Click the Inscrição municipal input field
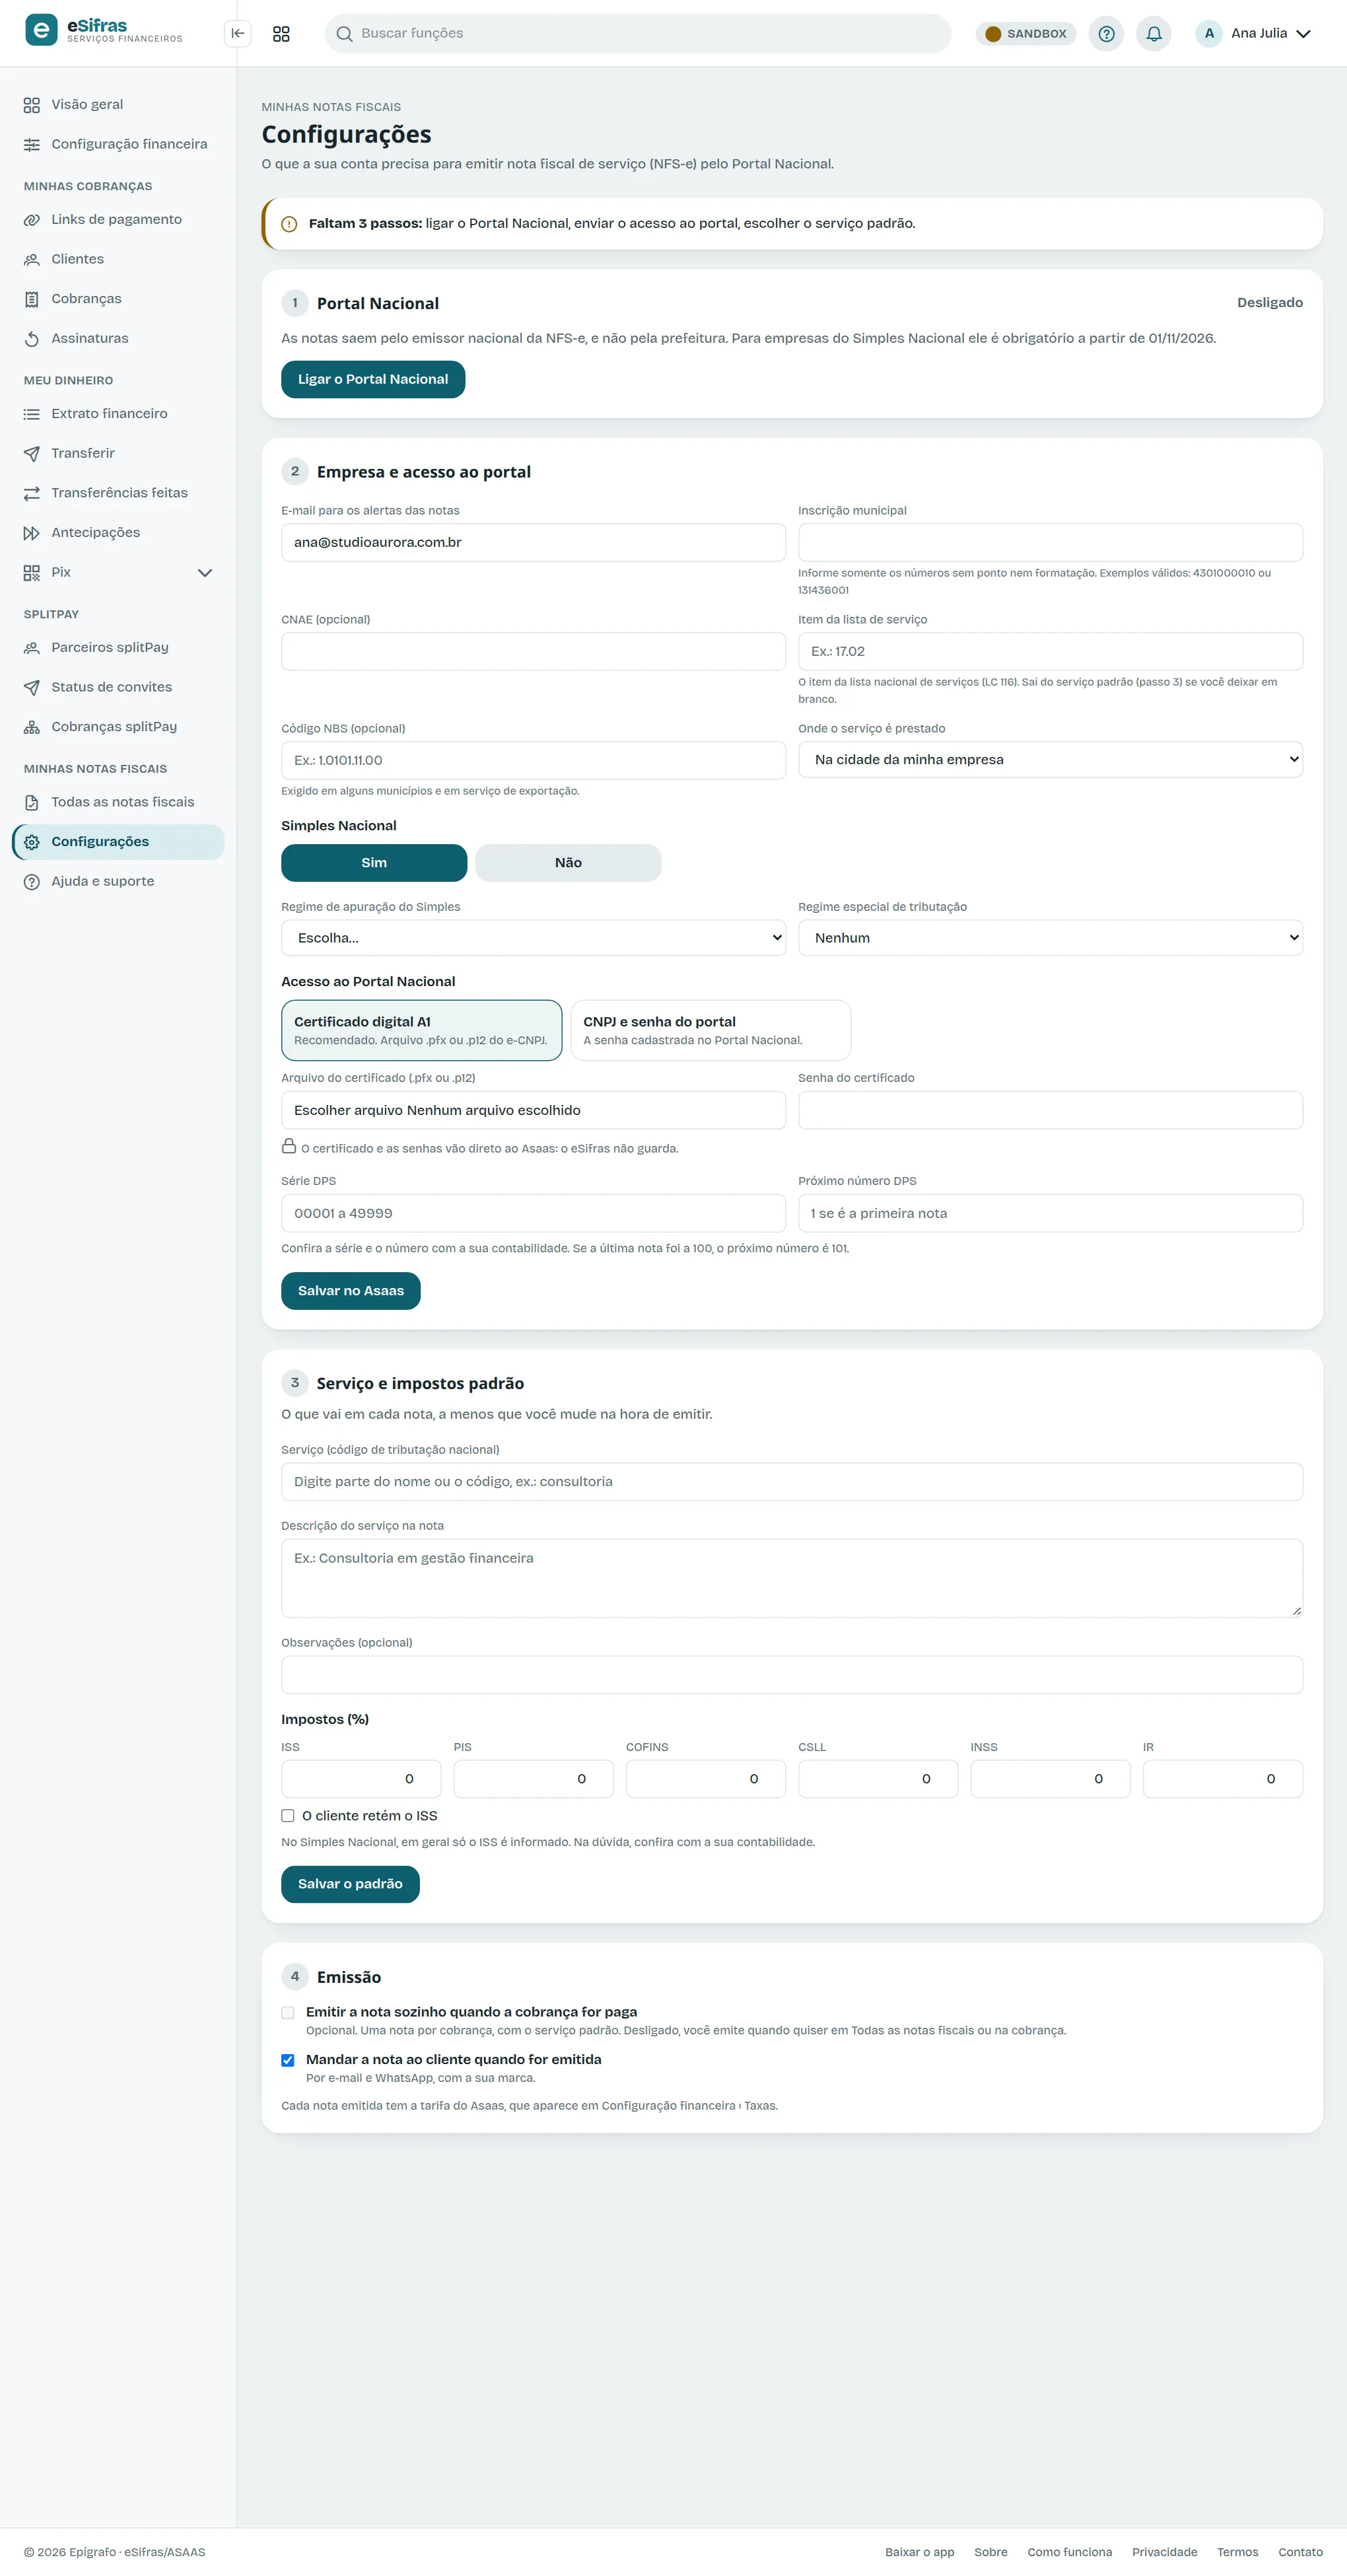Screen dimensions: 1347x2576 (x=1050, y=542)
